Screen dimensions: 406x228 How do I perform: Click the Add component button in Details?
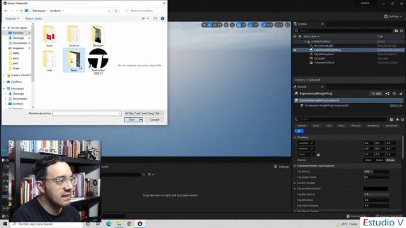[x=376, y=94]
